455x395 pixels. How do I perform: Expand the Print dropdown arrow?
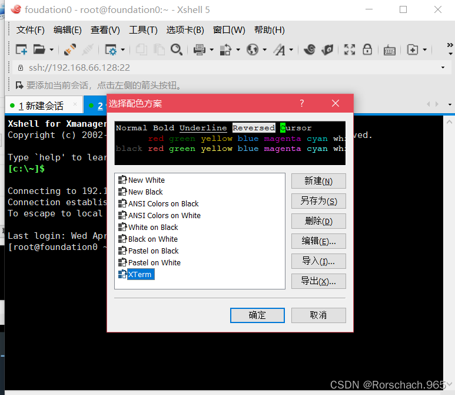tap(211, 50)
